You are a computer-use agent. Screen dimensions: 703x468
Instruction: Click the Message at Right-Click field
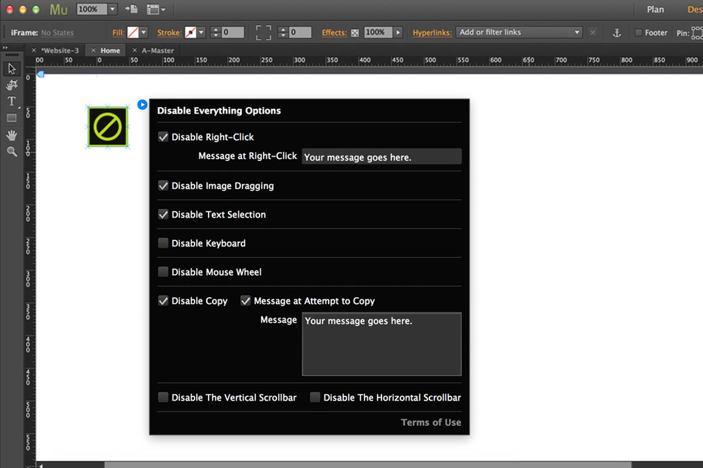pos(381,157)
